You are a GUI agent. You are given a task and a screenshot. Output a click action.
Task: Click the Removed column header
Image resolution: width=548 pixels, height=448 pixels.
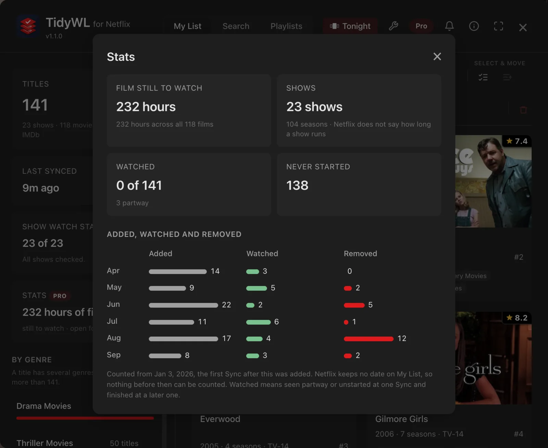(x=360, y=254)
